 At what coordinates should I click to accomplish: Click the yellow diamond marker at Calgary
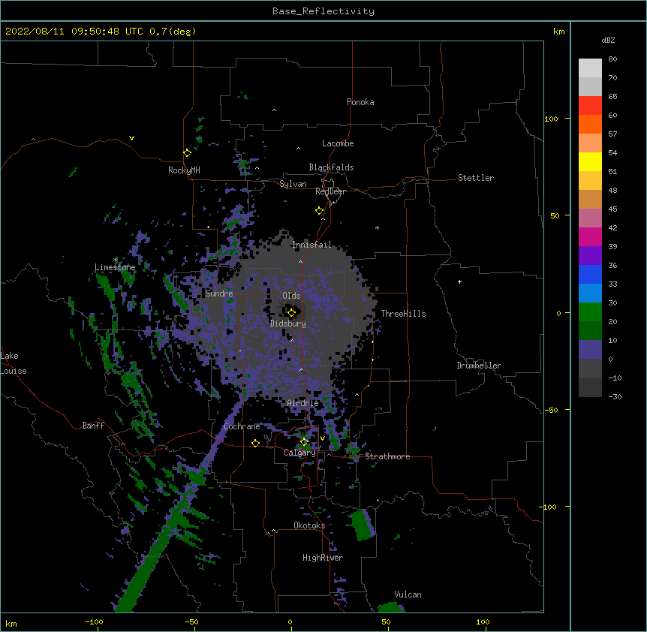pos(304,442)
